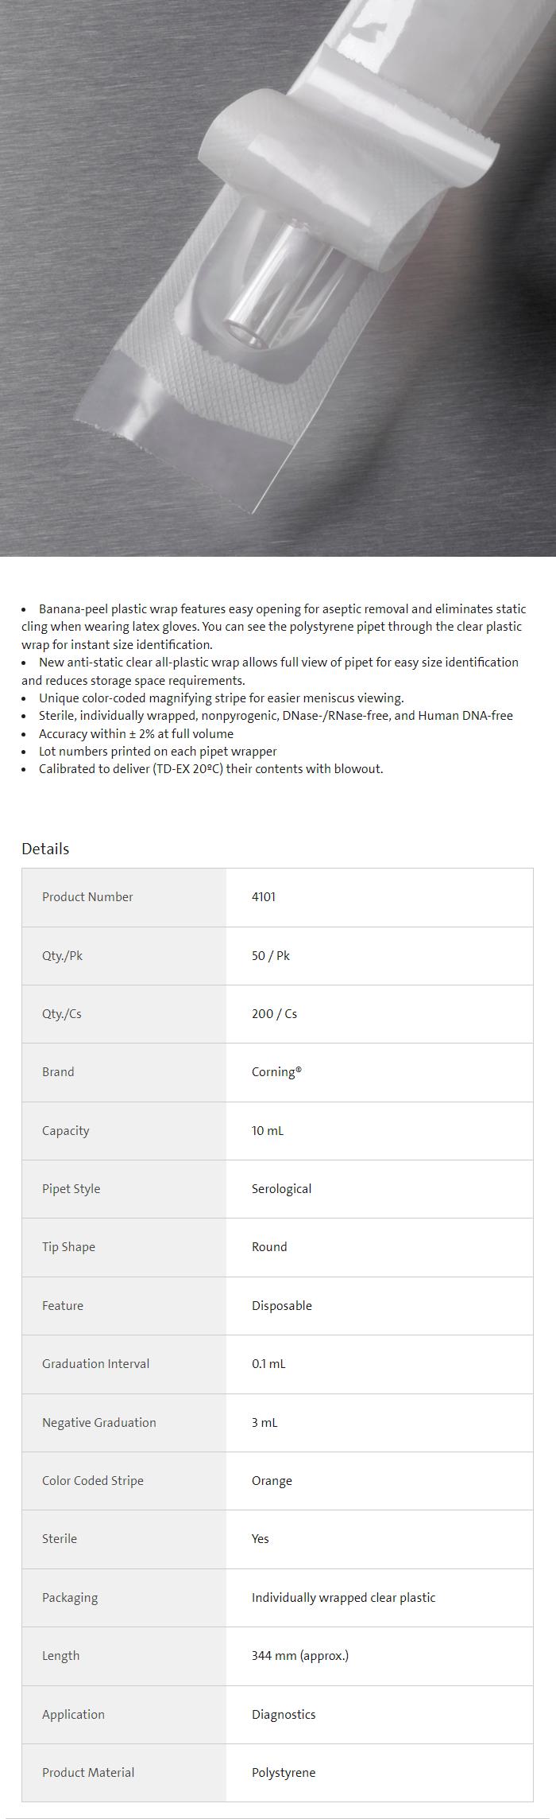The width and height of the screenshot is (556, 1819).
Task: Select the 344 mm (approx.) length value
Action: tap(299, 1656)
